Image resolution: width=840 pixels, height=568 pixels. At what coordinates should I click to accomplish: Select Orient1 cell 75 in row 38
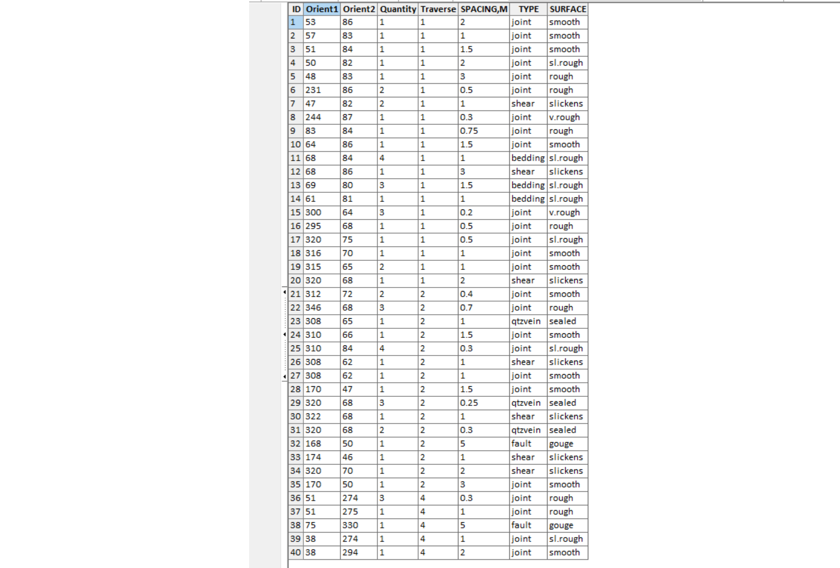[x=322, y=525]
